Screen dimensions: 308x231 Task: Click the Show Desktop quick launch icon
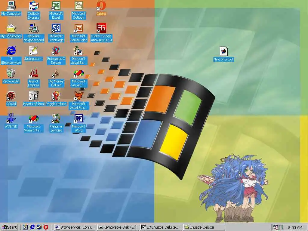(x=25, y=227)
